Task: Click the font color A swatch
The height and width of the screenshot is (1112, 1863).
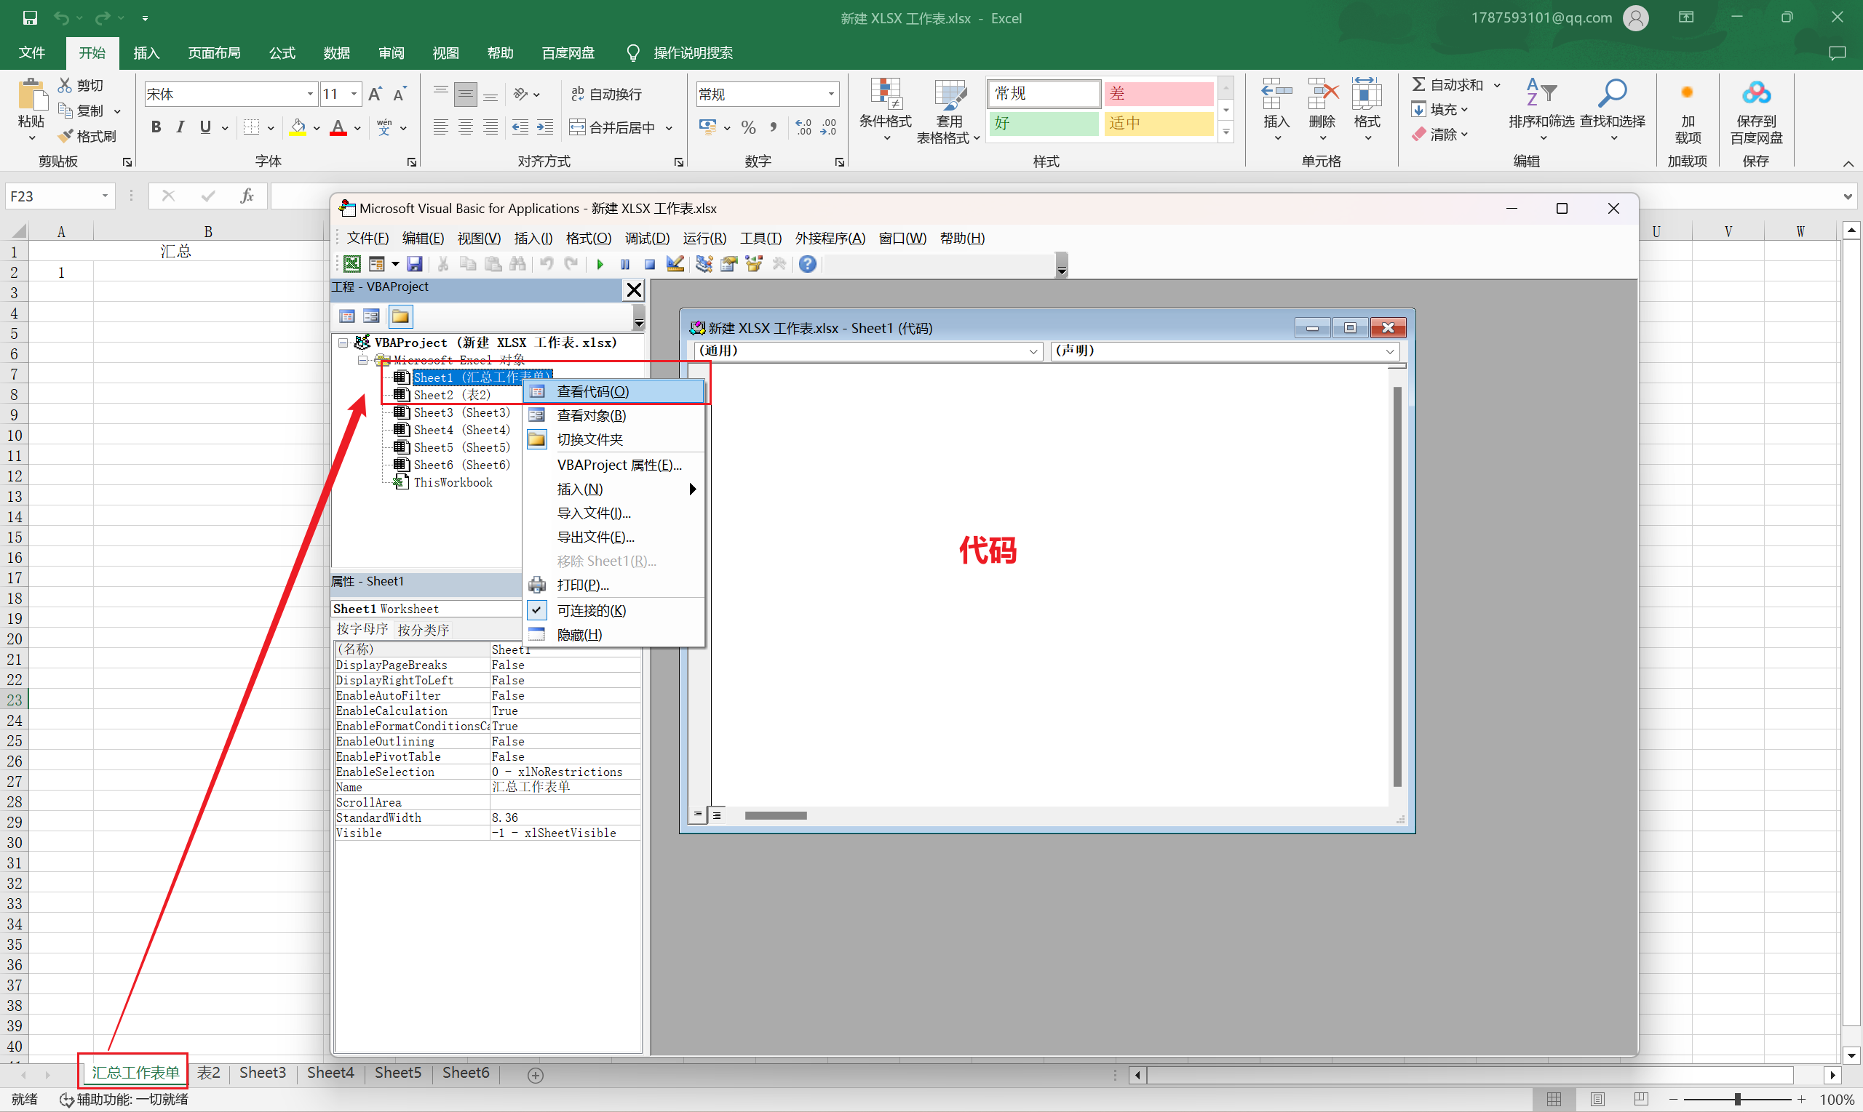Action: [338, 127]
